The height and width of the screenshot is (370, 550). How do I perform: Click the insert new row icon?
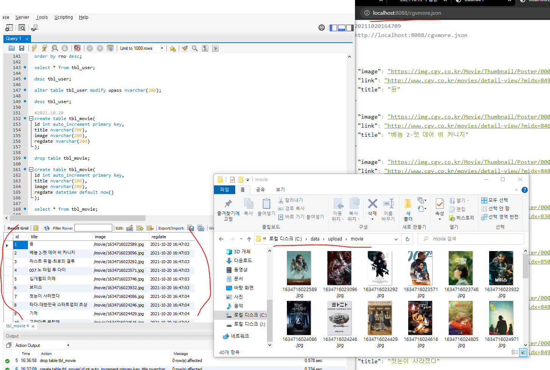[140, 228]
